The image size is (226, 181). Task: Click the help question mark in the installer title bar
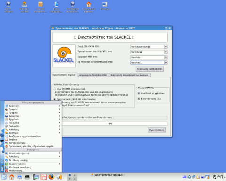(x=166, y=28)
